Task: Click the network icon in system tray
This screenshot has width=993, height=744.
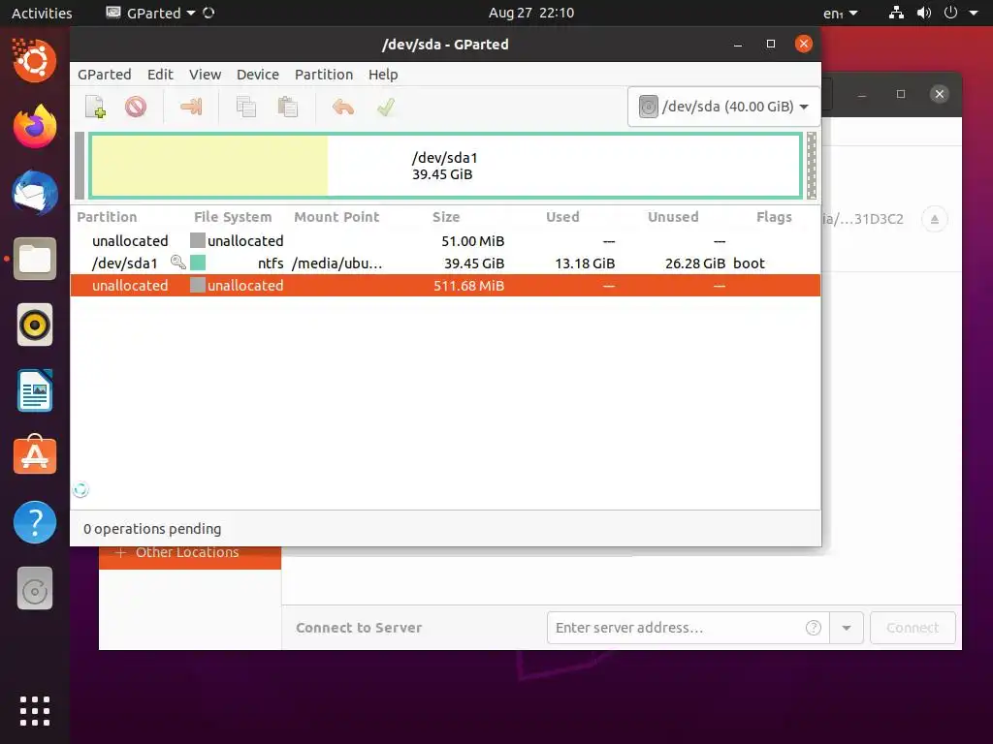Action: (896, 13)
